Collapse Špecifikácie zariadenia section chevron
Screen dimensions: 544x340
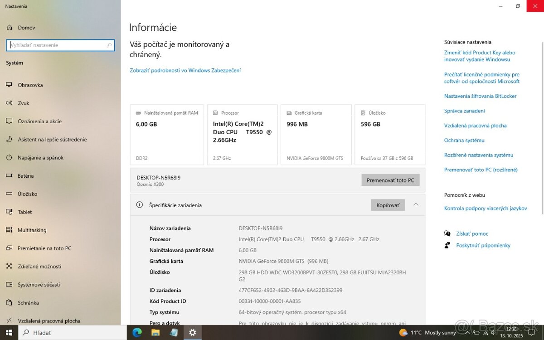[416, 205]
